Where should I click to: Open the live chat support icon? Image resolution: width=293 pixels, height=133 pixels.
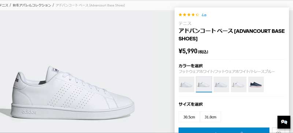(x=284, y=122)
